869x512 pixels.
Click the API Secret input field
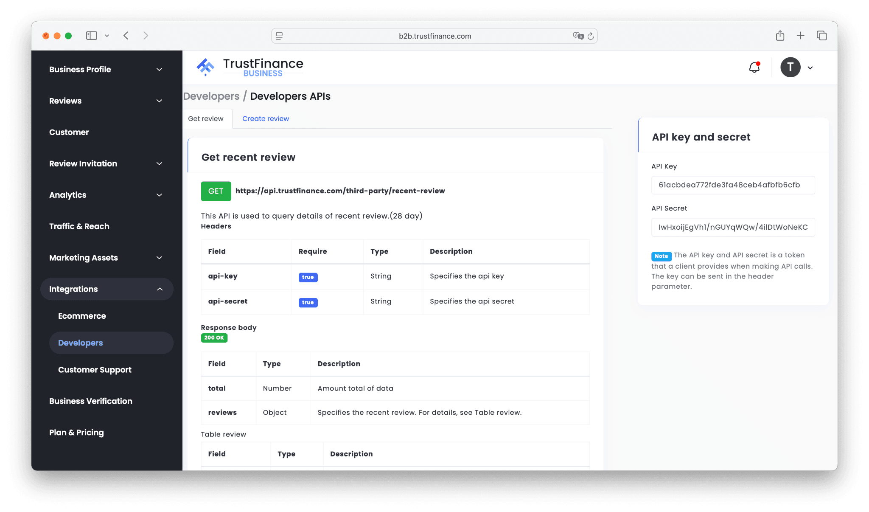tap(733, 227)
